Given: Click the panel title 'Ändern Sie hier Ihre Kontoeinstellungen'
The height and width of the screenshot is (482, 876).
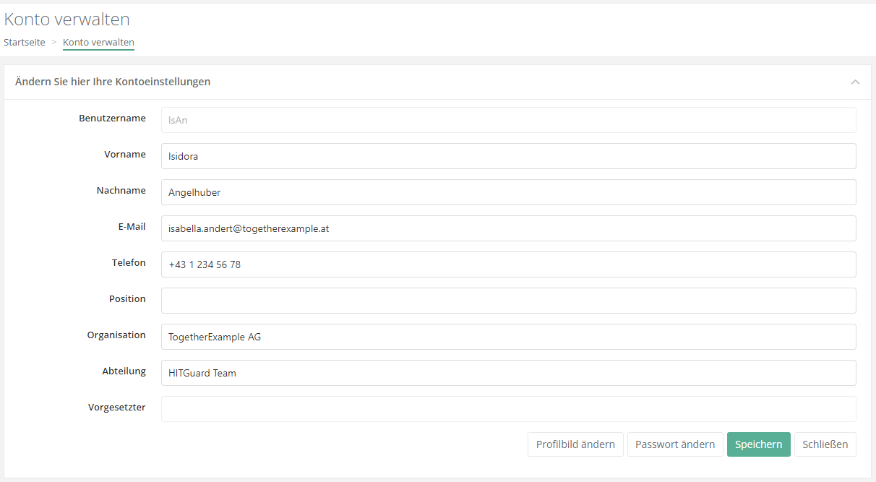Looking at the screenshot, I should pyautogui.click(x=113, y=82).
